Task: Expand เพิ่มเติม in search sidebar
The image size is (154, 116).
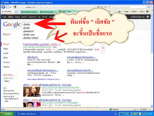Action: (6, 67)
